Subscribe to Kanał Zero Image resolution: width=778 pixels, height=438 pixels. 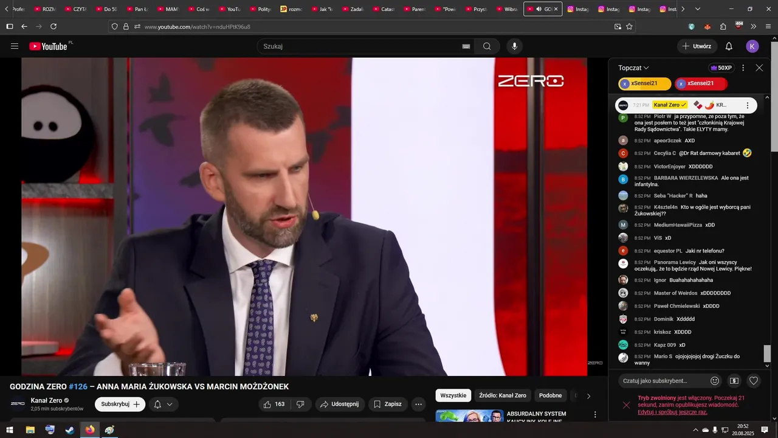(120, 404)
